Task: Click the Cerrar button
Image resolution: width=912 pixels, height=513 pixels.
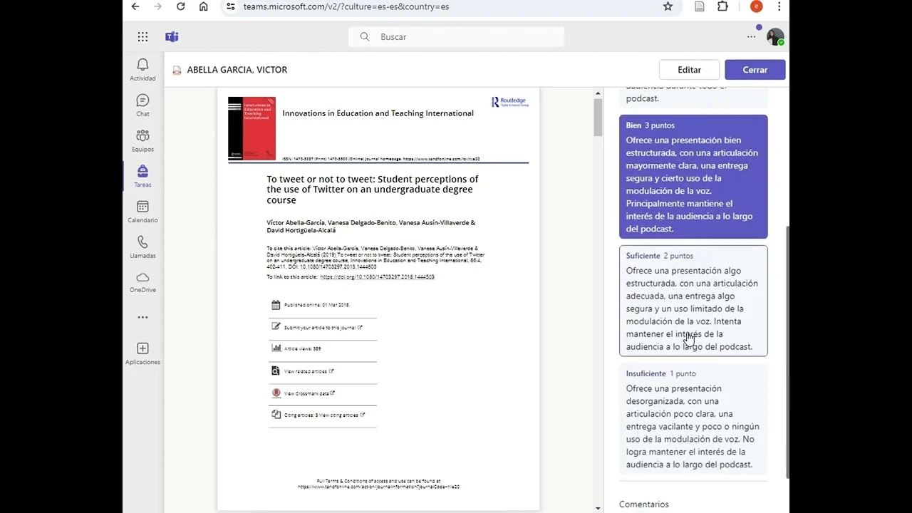Action: (x=755, y=70)
